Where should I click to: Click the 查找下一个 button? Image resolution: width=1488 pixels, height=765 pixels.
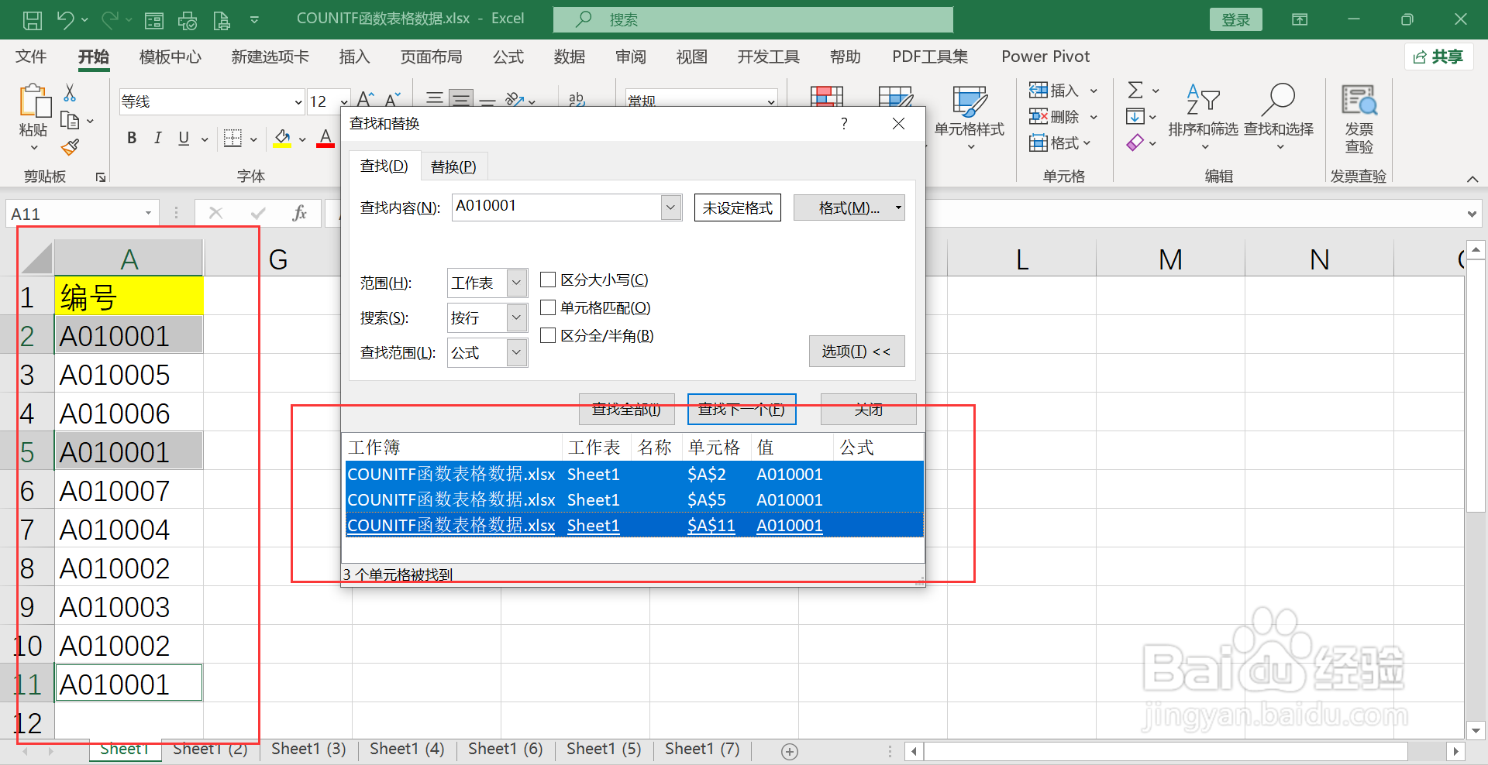(x=741, y=409)
